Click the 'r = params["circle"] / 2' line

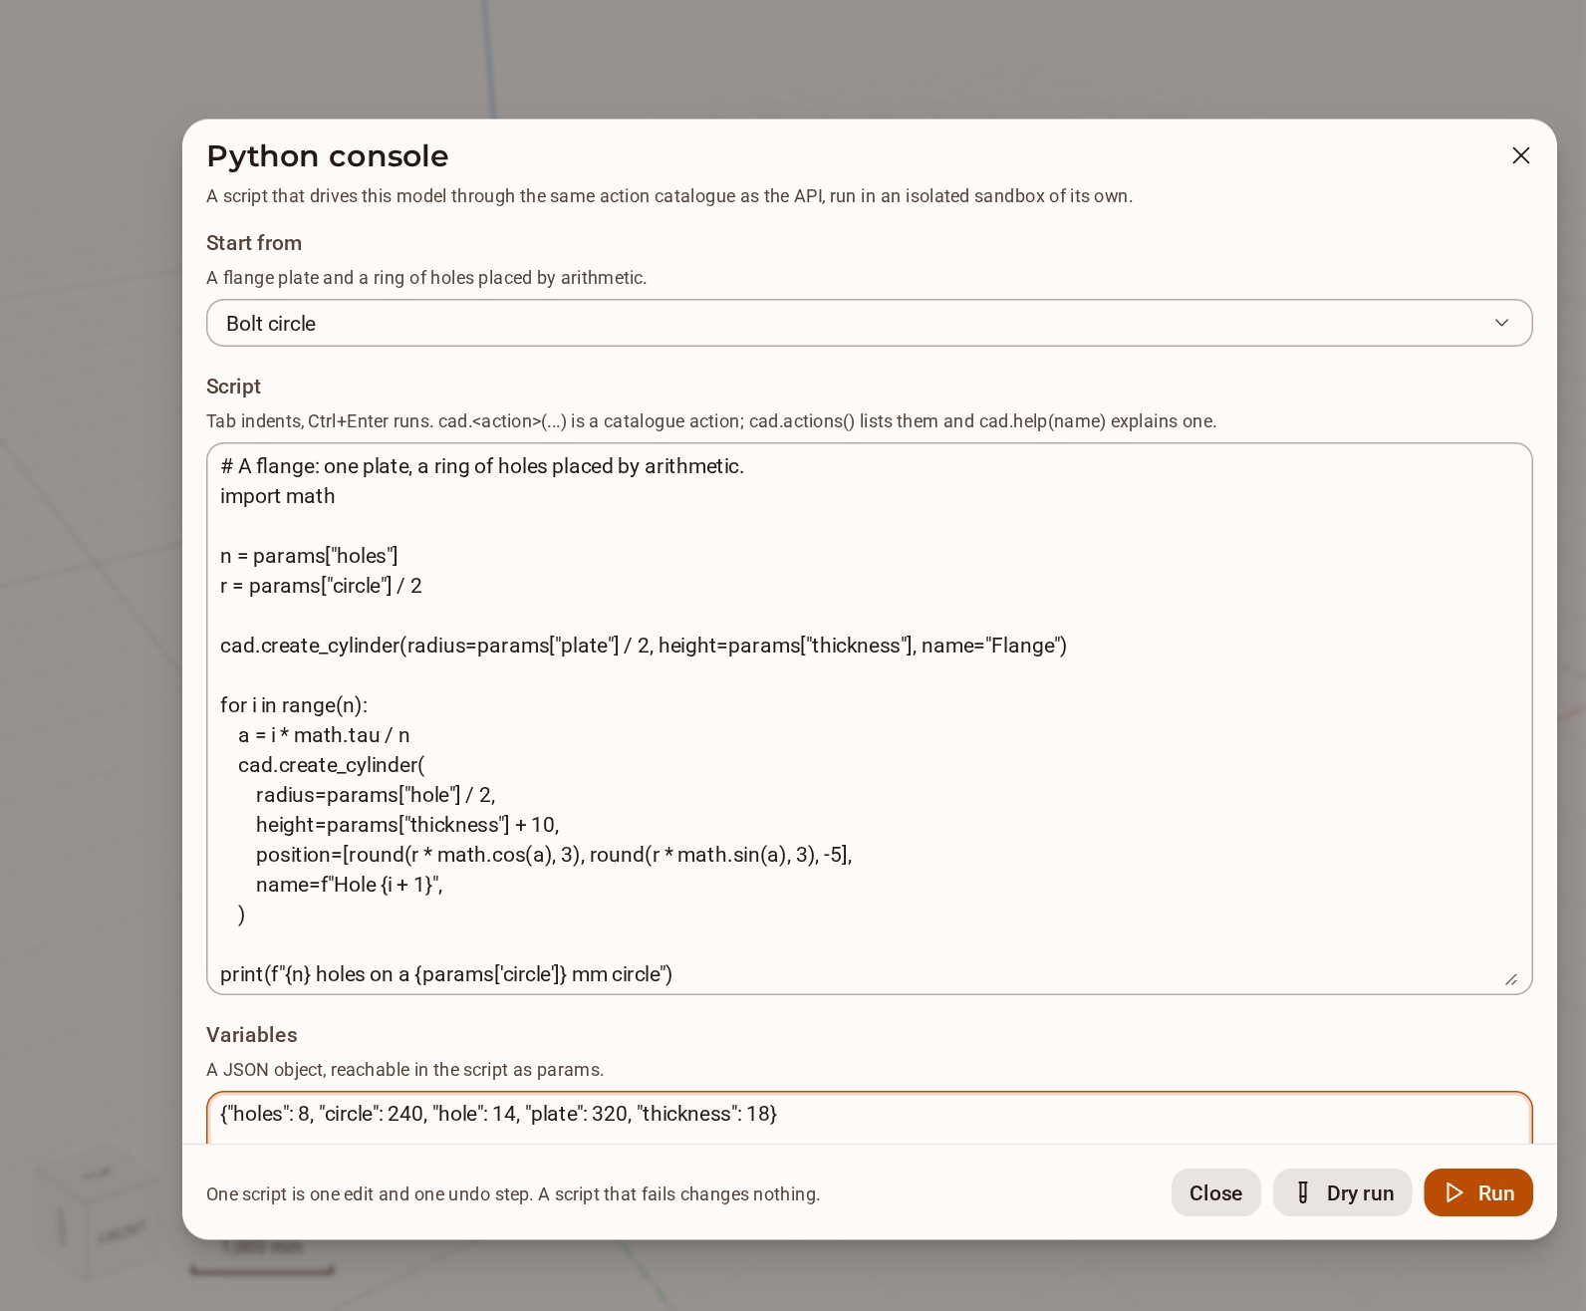(321, 586)
